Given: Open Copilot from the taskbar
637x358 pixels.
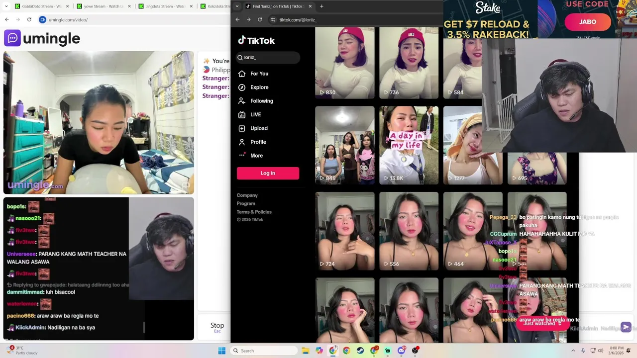Looking at the screenshot, I should 319,351.
